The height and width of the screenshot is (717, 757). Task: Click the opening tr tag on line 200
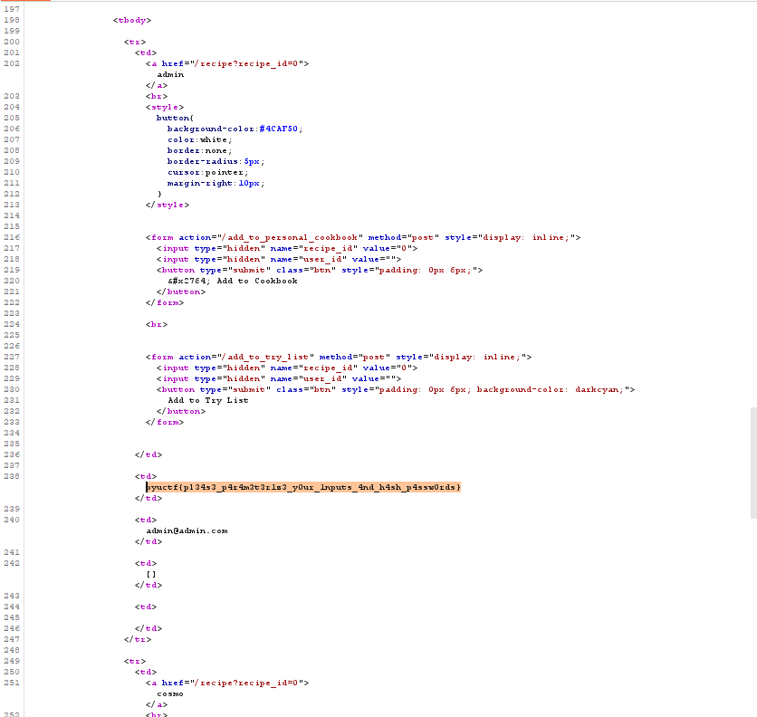[x=135, y=42]
